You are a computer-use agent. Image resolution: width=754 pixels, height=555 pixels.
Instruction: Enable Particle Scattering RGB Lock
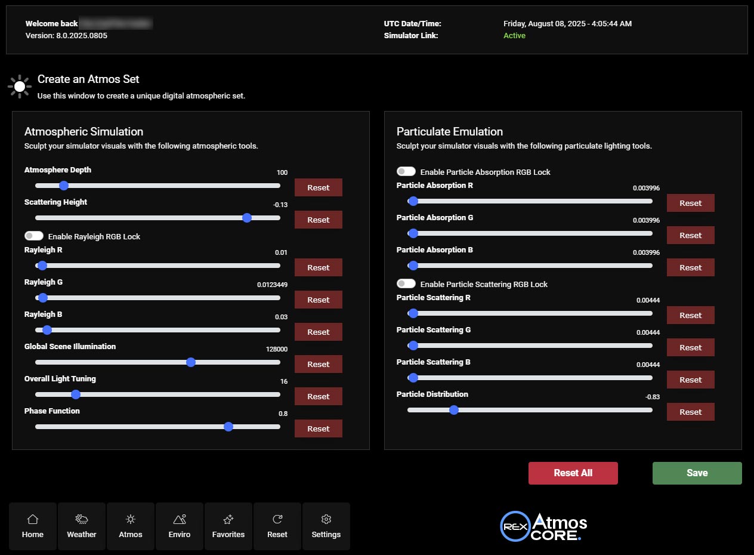click(406, 282)
